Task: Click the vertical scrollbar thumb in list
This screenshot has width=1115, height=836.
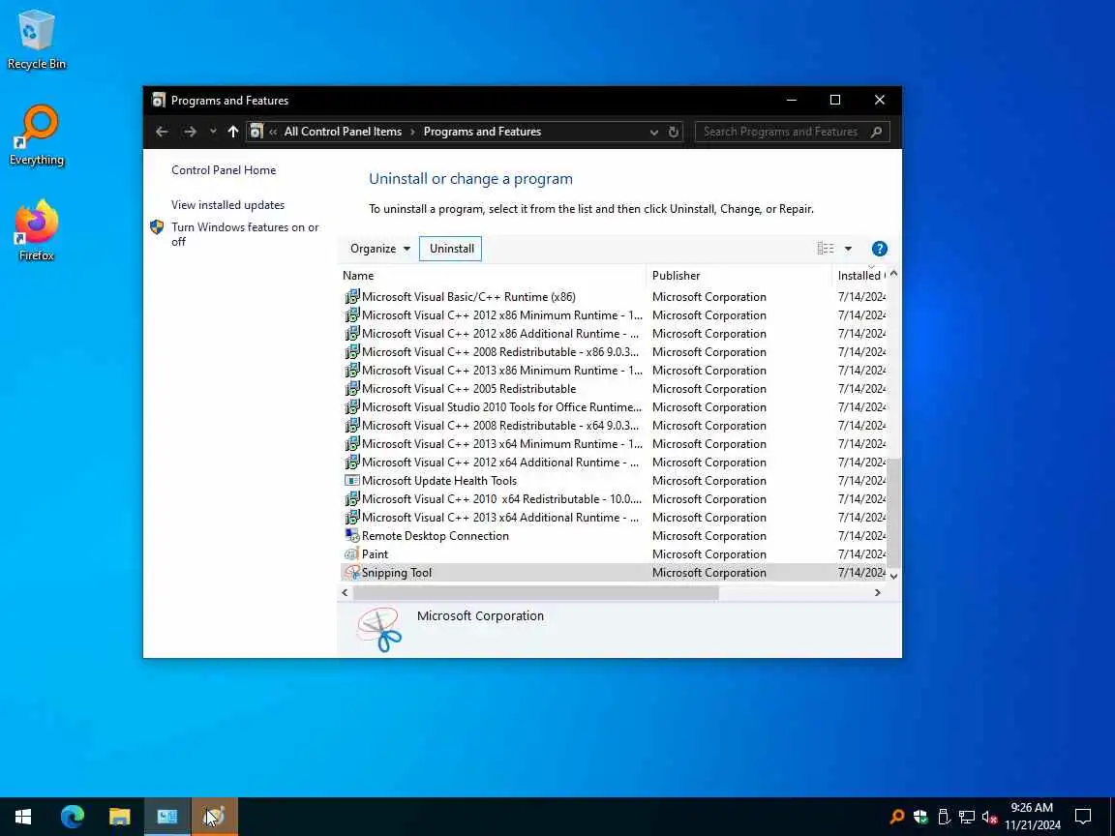Action: [x=894, y=512]
